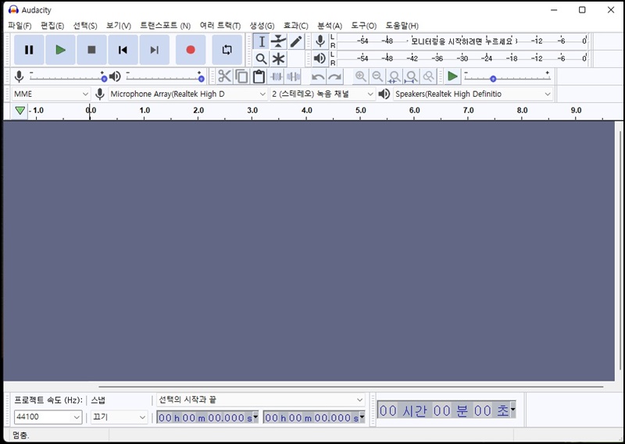Open the 생성(G) menu
Image resolution: width=625 pixels, height=444 pixels.
pyautogui.click(x=262, y=26)
